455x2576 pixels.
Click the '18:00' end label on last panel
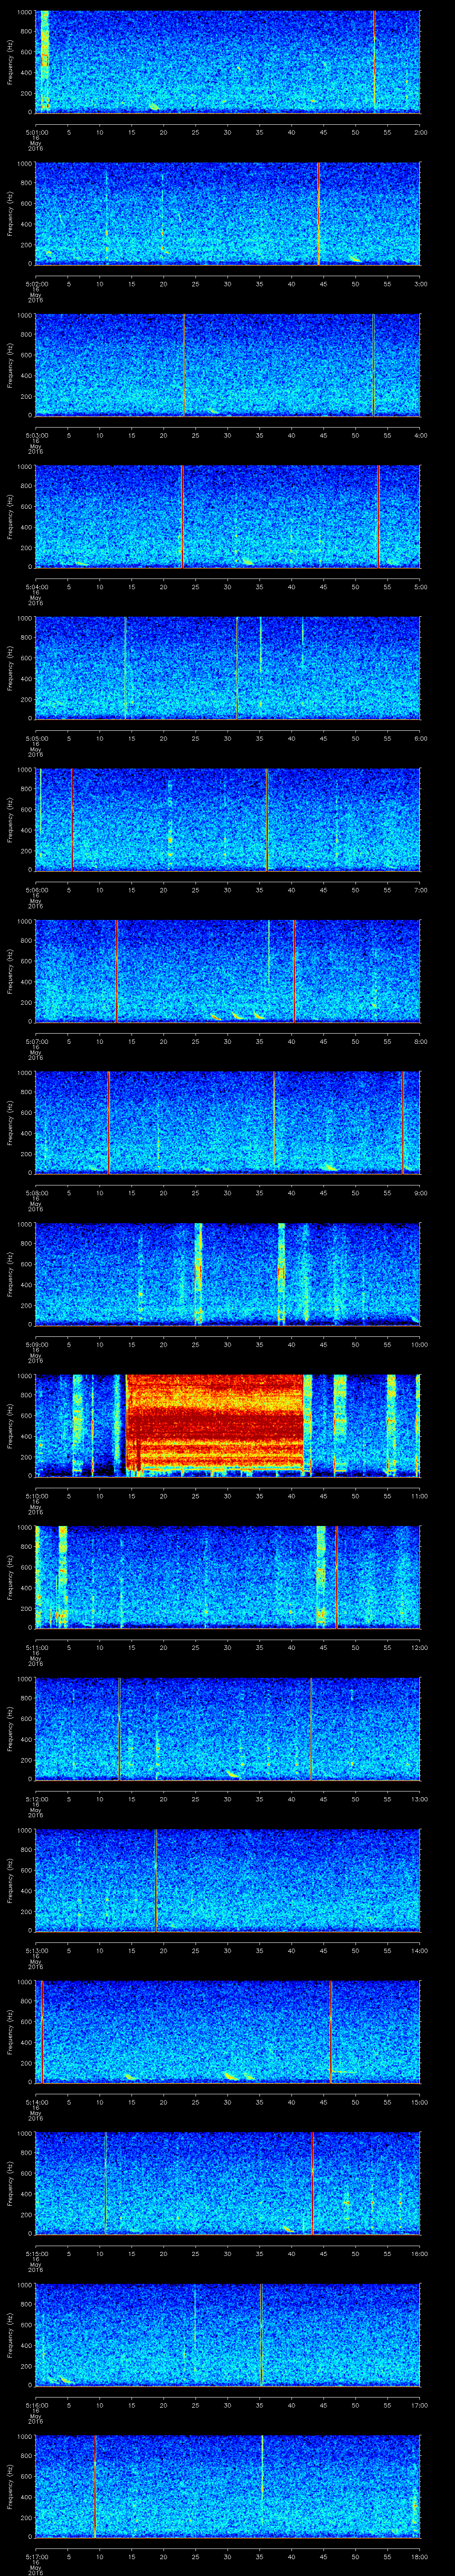pyautogui.click(x=419, y=2556)
